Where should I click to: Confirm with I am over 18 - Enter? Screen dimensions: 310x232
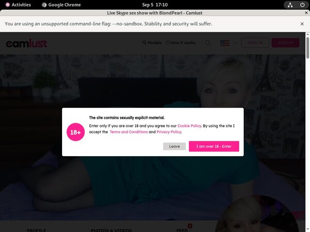coord(214,146)
